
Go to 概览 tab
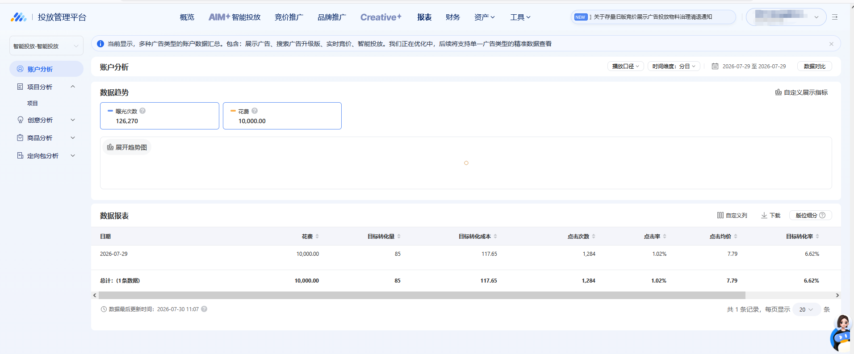187,17
